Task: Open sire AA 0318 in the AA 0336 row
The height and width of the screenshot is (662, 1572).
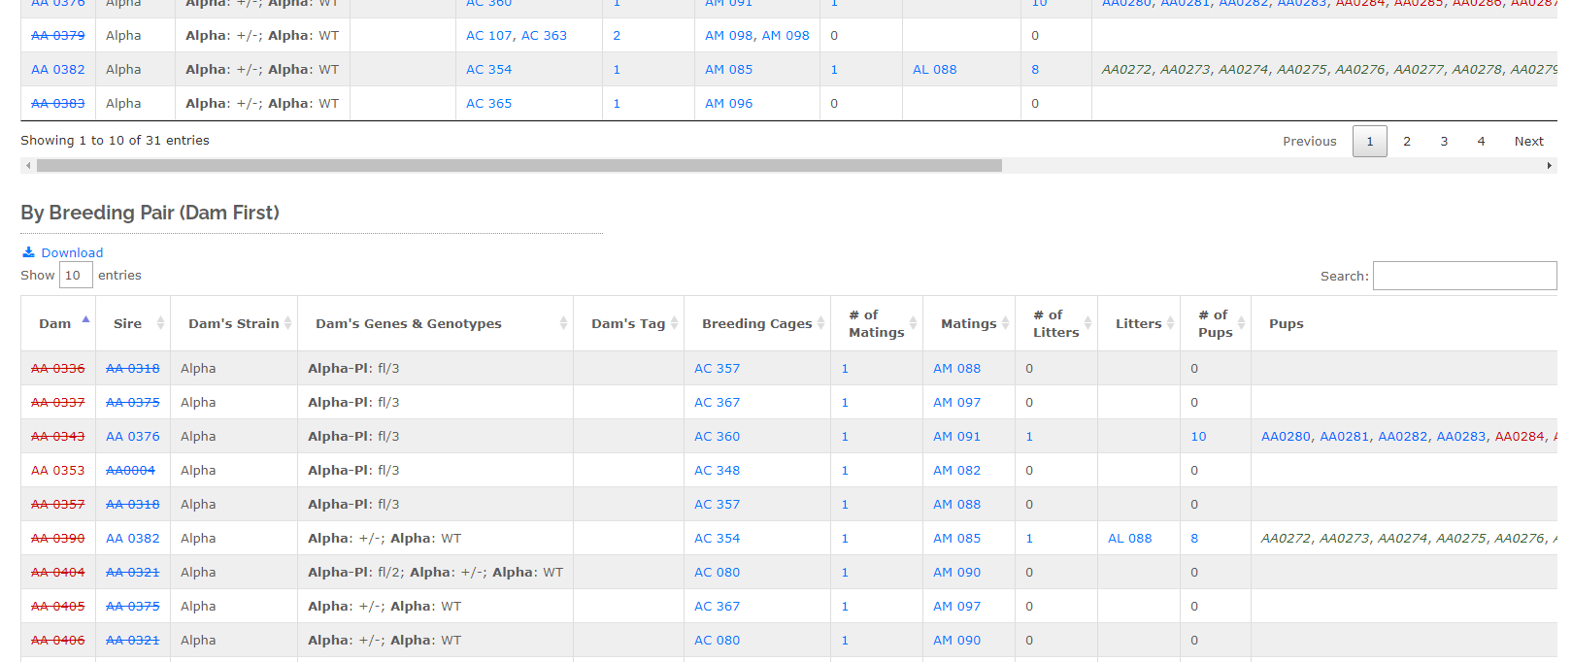Action: pyautogui.click(x=133, y=368)
